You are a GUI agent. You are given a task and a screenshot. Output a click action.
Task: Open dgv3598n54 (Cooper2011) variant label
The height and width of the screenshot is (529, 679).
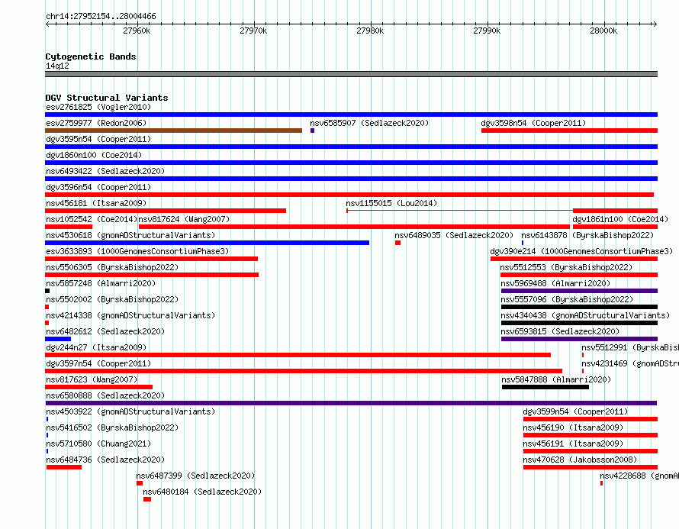[533, 123]
